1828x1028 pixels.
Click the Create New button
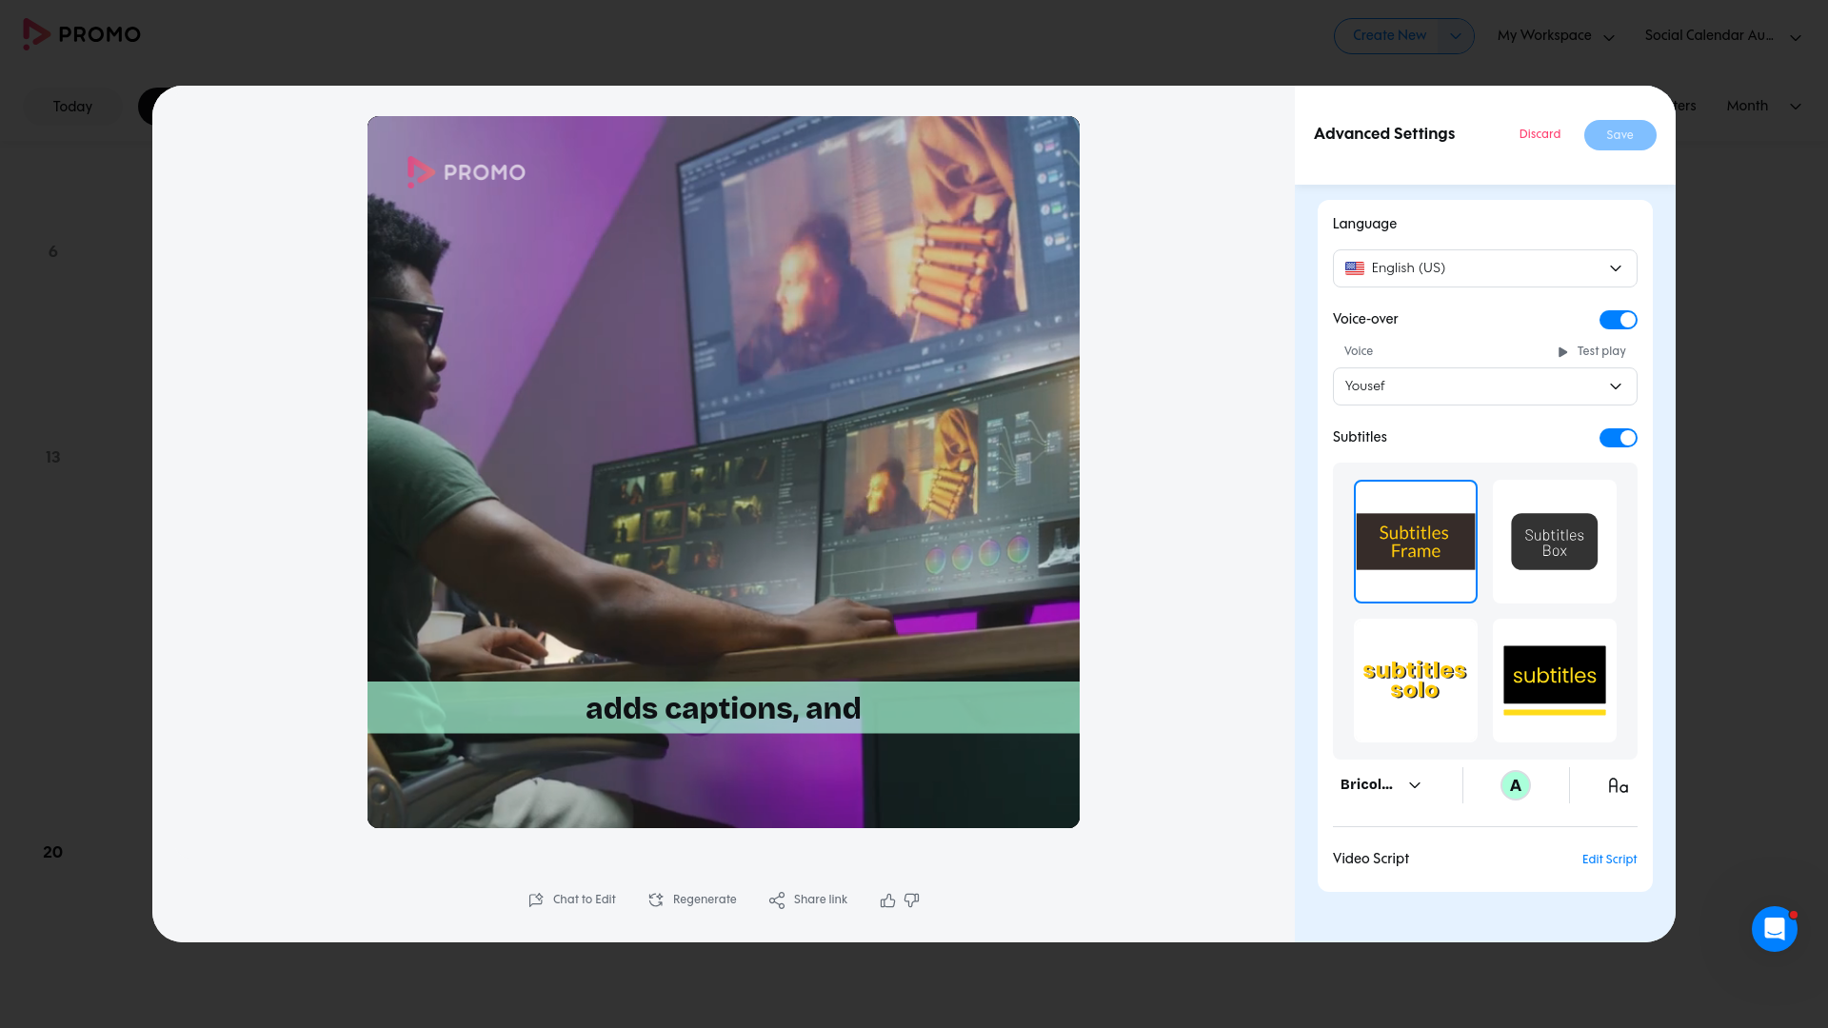(x=1389, y=36)
